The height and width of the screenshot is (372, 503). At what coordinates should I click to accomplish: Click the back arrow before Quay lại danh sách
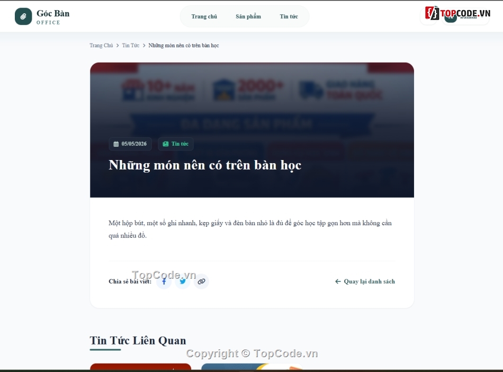[338, 281]
